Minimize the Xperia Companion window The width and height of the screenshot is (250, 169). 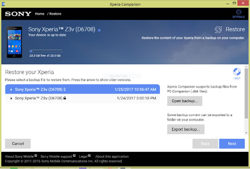click(228, 3)
